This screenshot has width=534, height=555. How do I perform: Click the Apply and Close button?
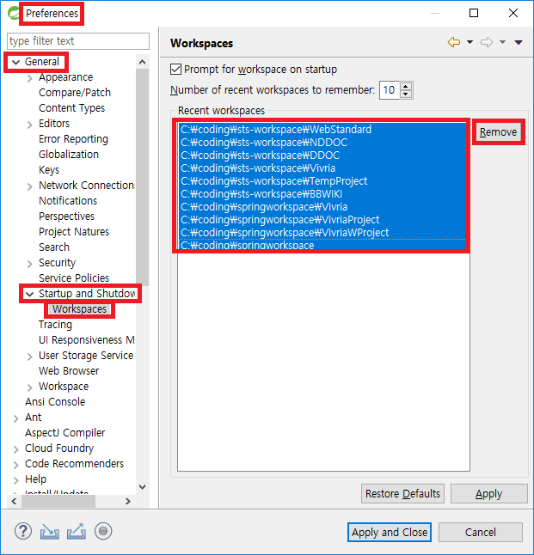tap(390, 532)
